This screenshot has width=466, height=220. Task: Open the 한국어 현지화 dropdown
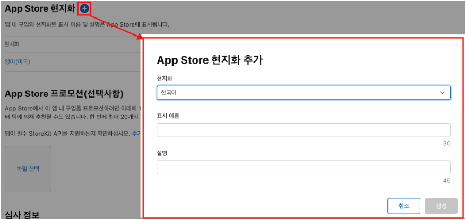point(304,93)
